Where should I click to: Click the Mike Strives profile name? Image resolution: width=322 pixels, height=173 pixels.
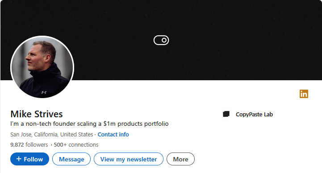pos(37,114)
